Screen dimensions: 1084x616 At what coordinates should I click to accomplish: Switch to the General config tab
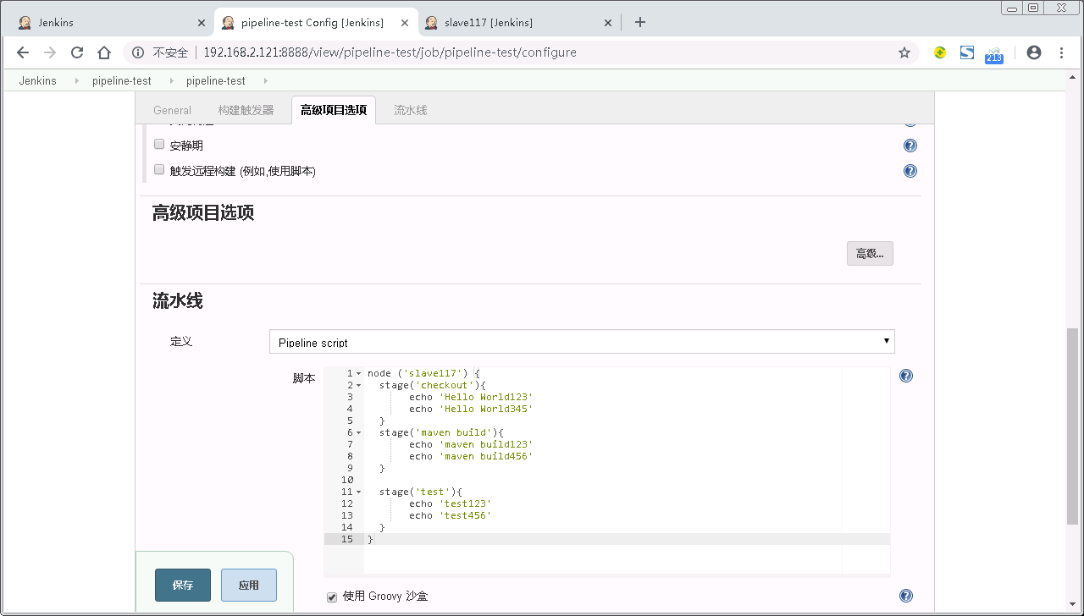[172, 110]
